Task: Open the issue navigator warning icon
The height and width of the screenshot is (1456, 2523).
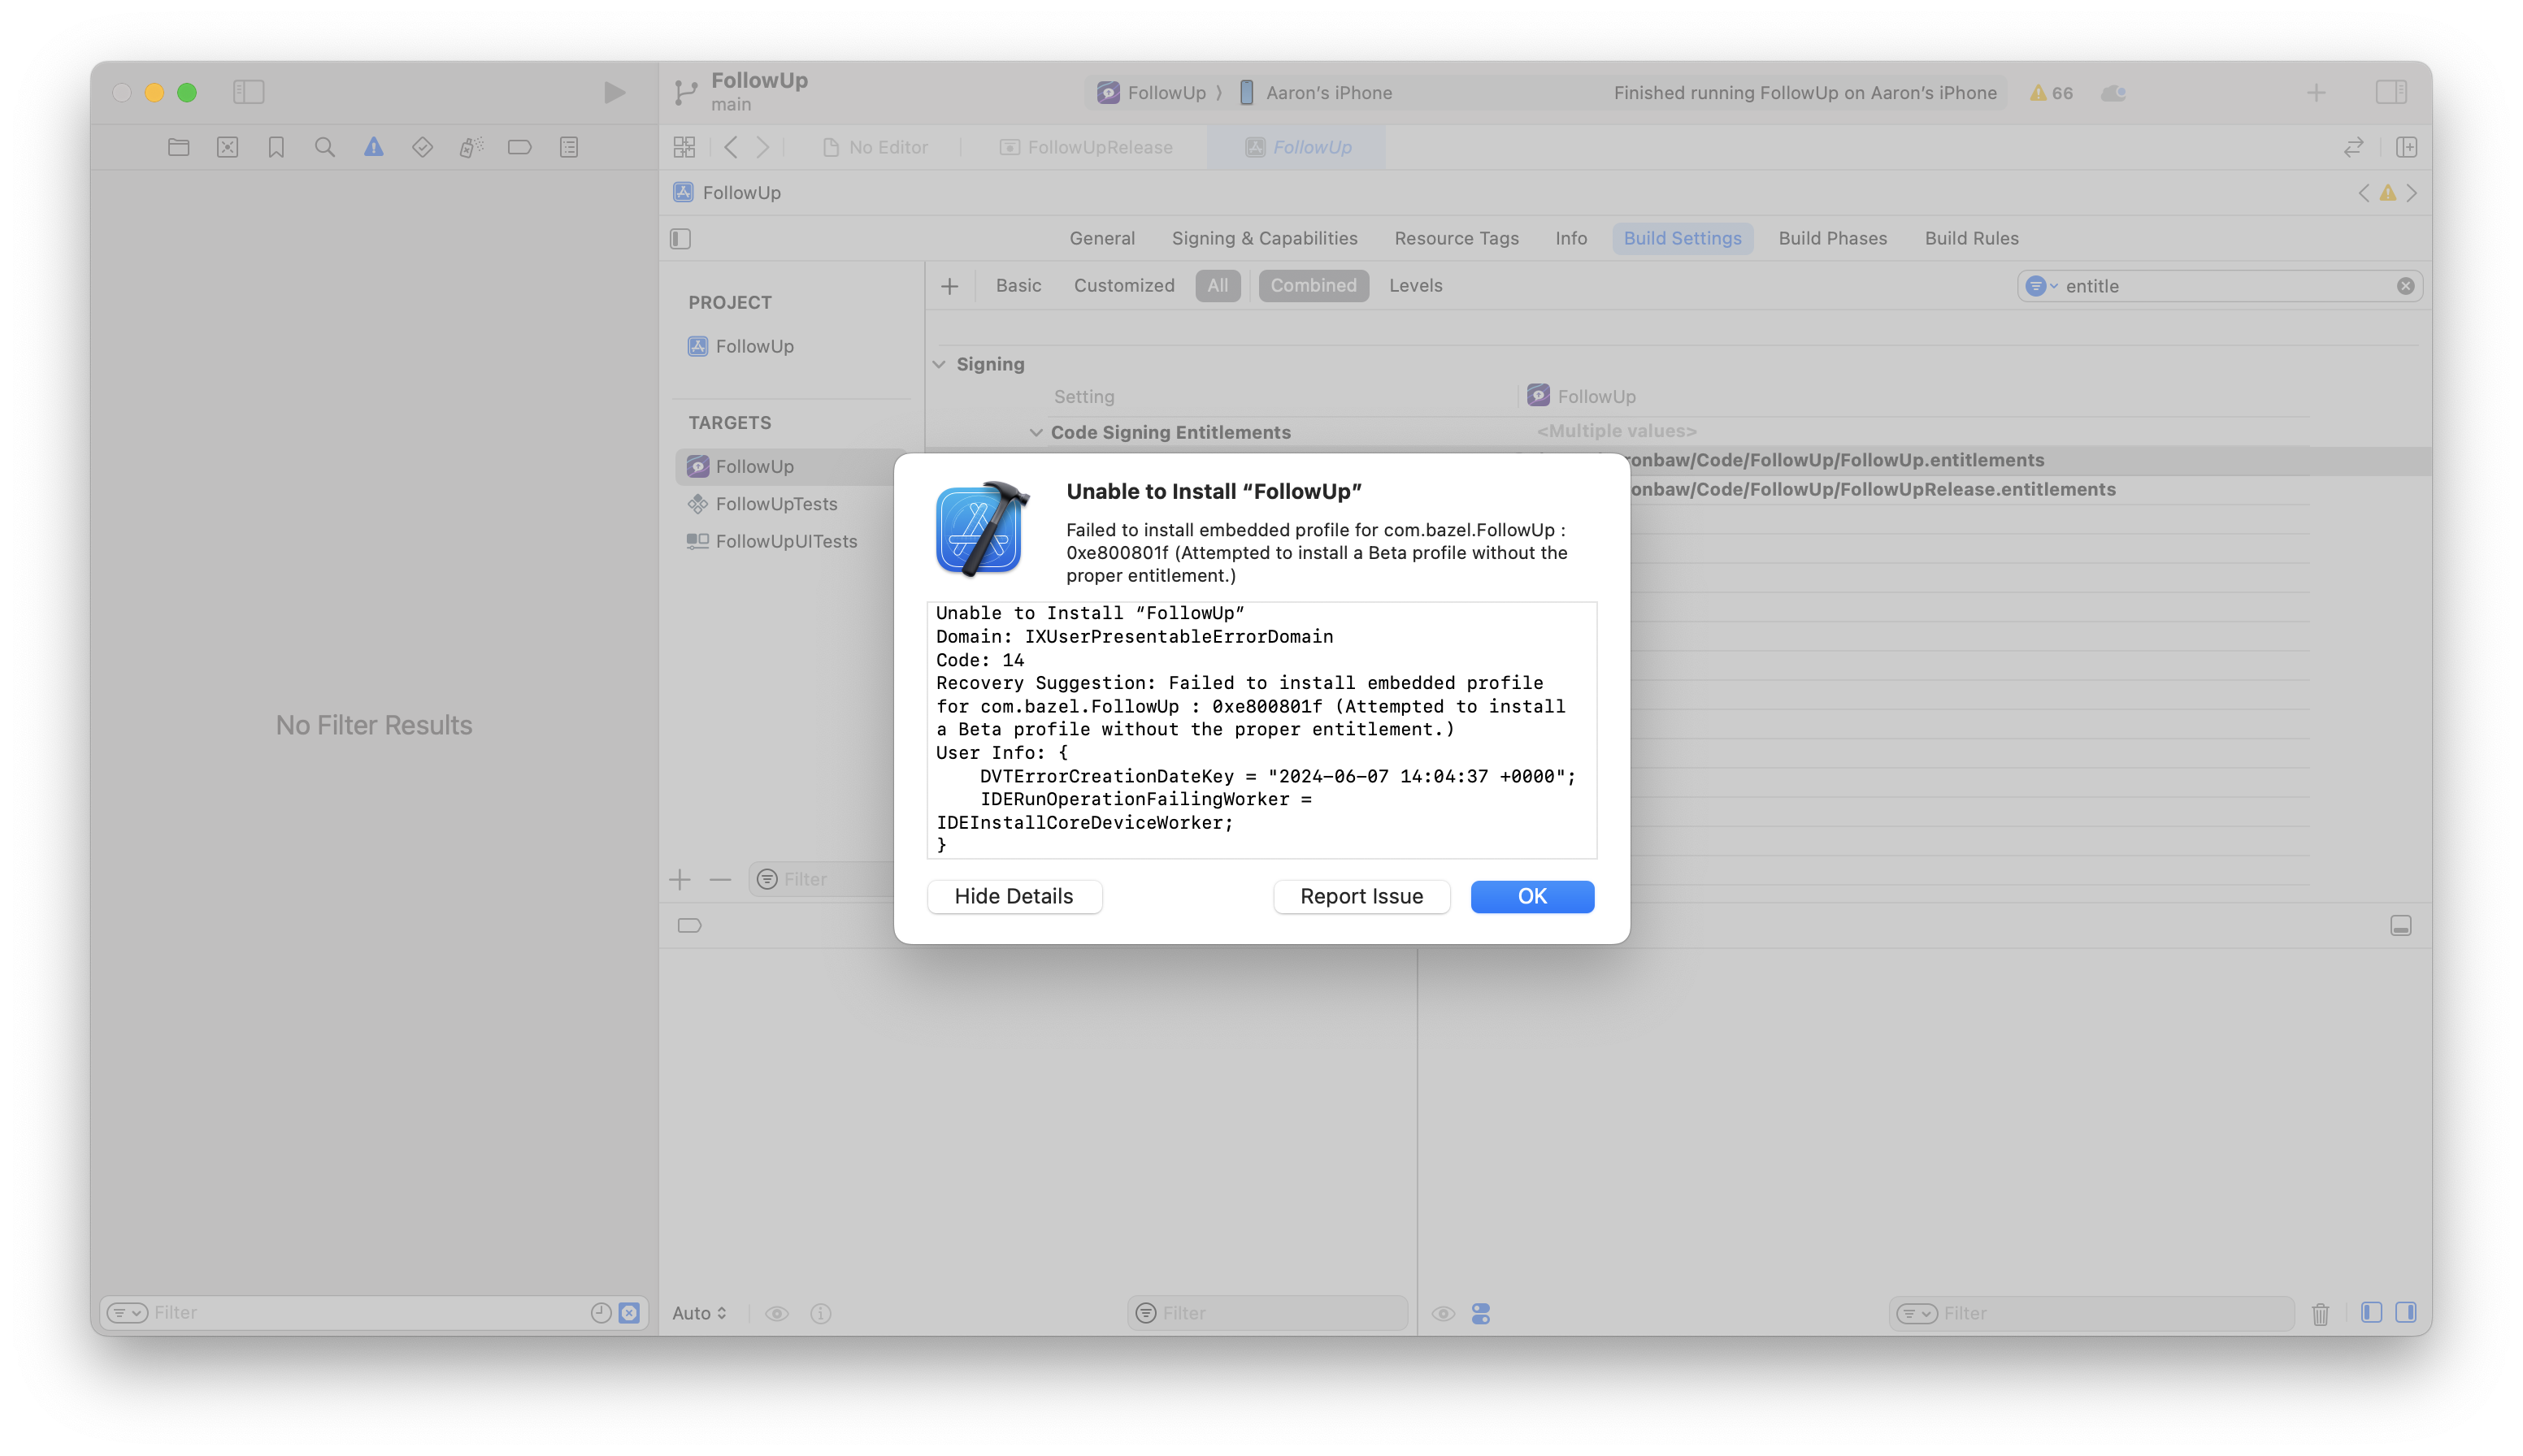Action: point(373,147)
